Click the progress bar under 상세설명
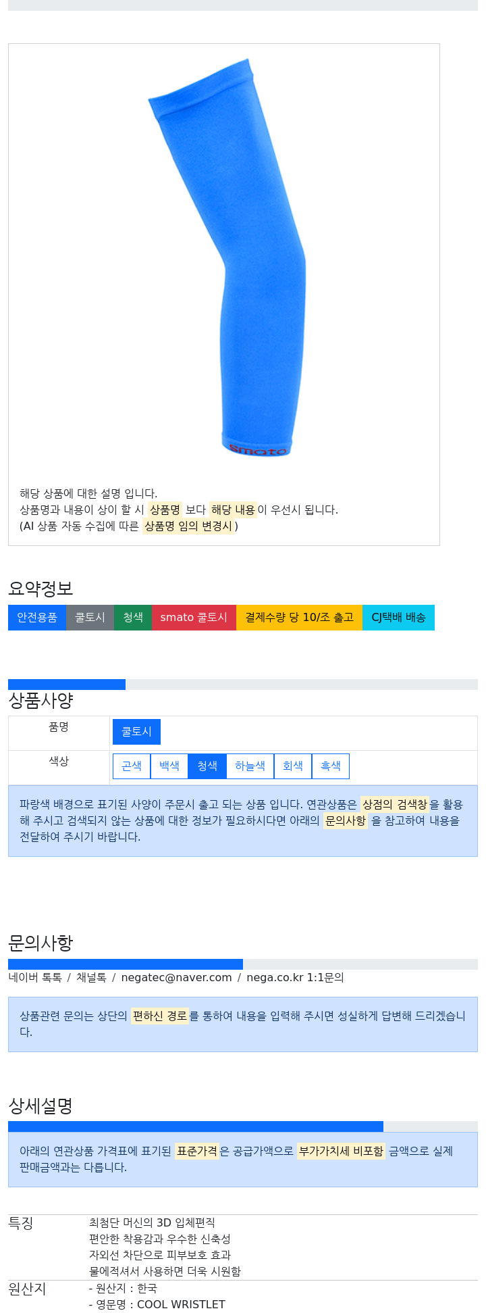The width and height of the screenshot is (486, 1313). pos(243,1126)
